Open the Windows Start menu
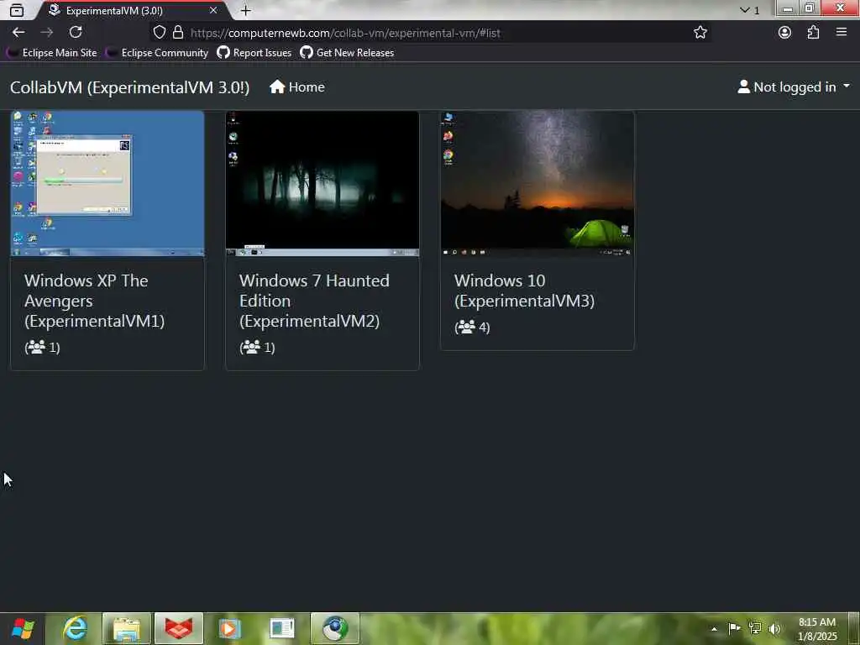Viewport: 860px width, 645px height. (x=23, y=628)
